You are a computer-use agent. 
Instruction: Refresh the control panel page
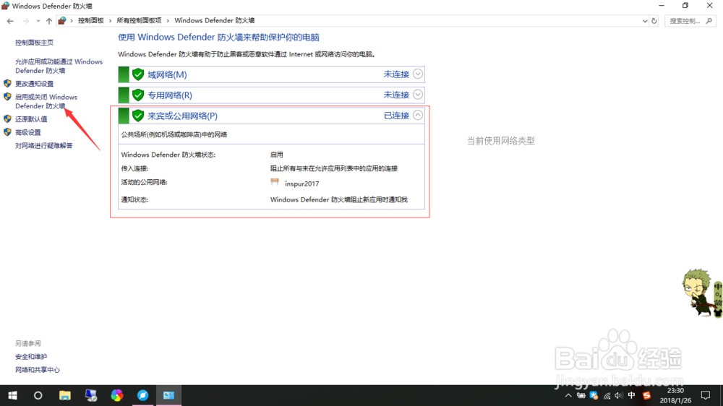tap(654, 21)
